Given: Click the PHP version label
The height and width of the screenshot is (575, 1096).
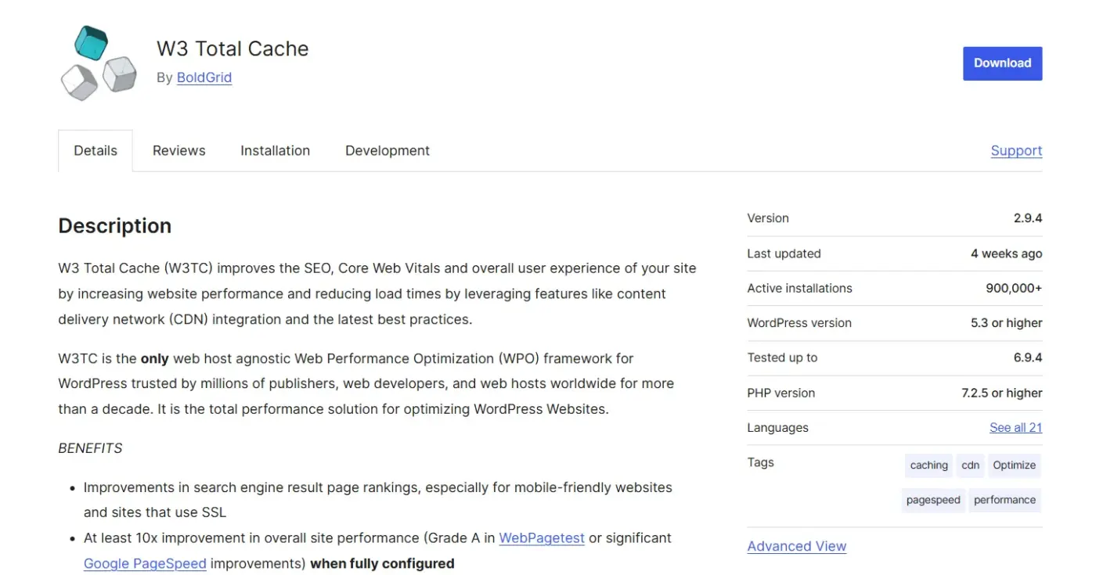Looking at the screenshot, I should (x=781, y=394).
